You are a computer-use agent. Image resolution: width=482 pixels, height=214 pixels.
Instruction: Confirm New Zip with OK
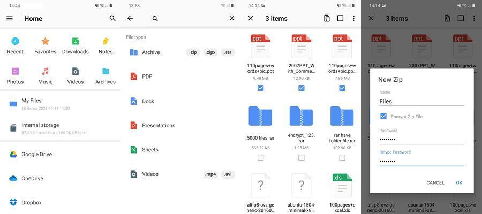[459, 182]
